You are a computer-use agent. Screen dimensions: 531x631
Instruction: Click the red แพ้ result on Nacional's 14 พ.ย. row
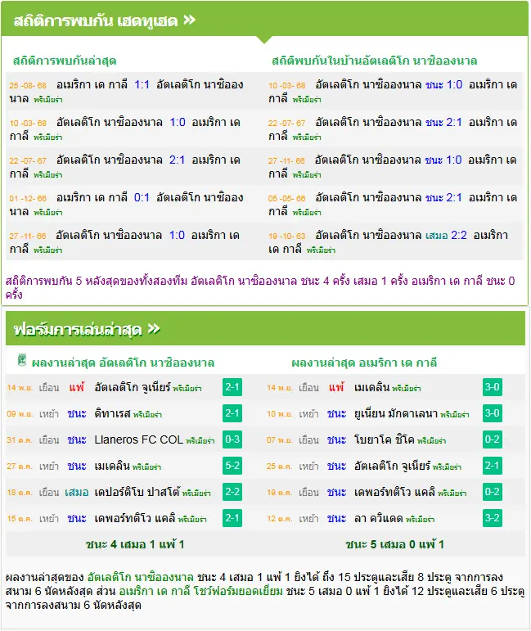pyautogui.click(x=76, y=388)
